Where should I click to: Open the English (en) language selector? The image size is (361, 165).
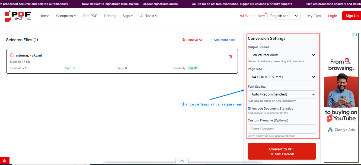point(284,16)
